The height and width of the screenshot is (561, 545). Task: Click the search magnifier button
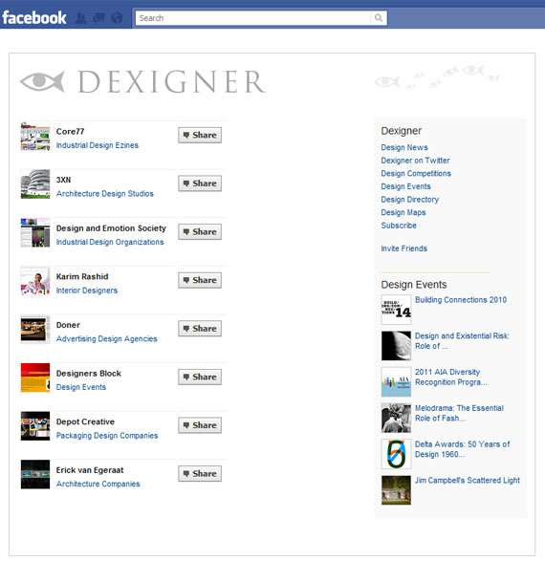379,17
